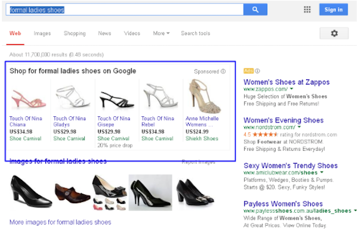Expand the arrow next to paylessshoes.com.au URL
This screenshot has height=230, width=358.
(x=355, y=210)
